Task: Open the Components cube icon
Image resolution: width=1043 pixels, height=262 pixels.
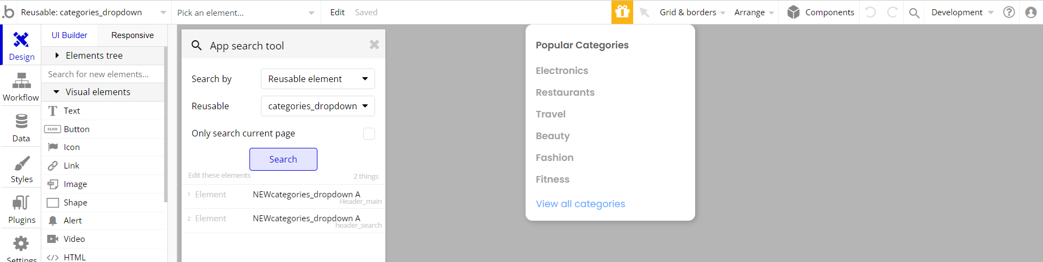Action: click(794, 12)
